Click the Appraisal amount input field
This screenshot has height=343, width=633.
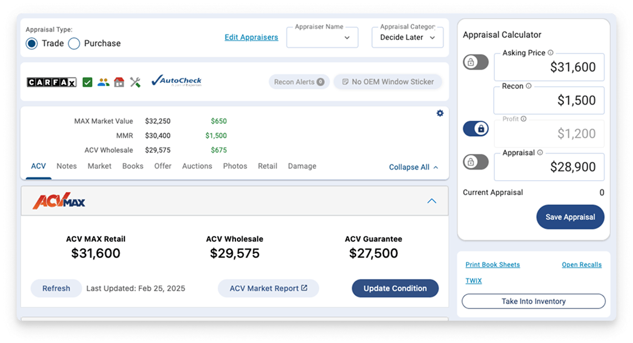coord(549,166)
